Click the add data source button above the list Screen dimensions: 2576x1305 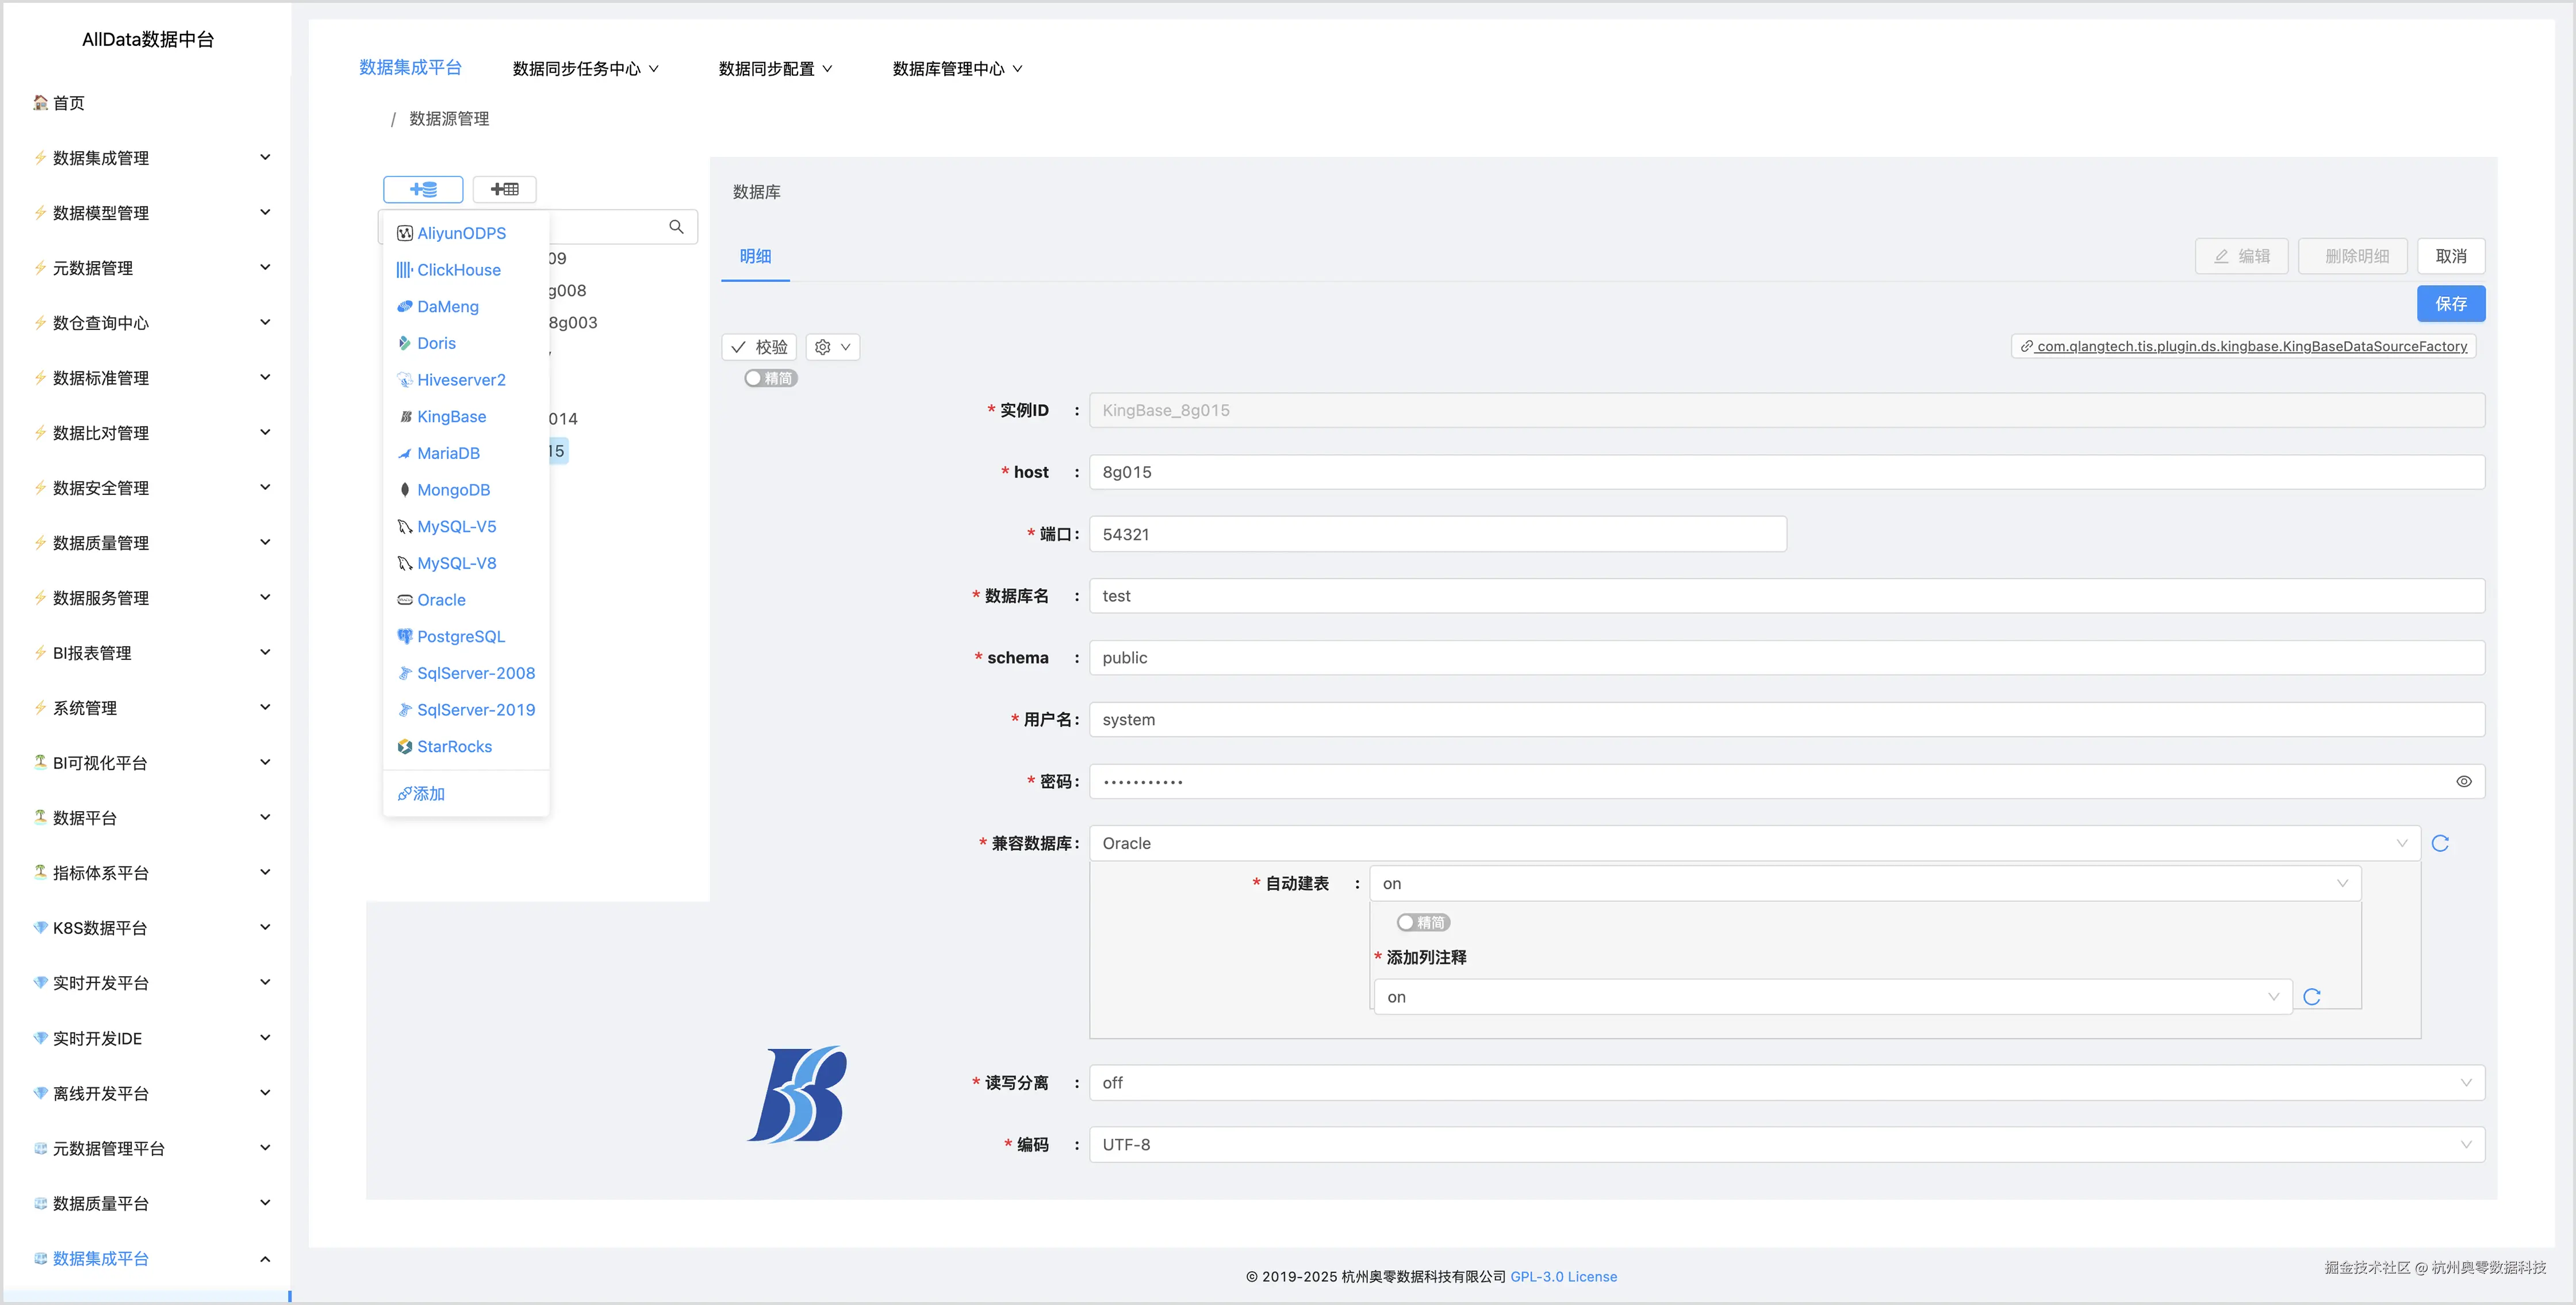(x=423, y=189)
